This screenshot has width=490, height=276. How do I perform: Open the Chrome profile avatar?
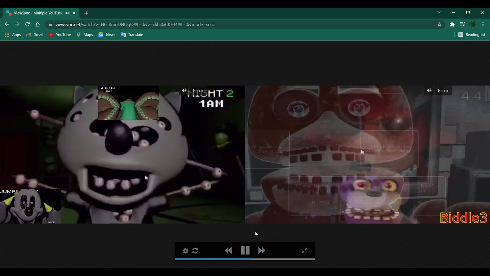point(473,24)
